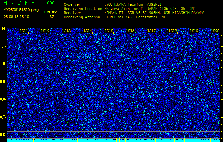
Task: Click the 'Ovserver' field label
Action: [x=72, y=4]
